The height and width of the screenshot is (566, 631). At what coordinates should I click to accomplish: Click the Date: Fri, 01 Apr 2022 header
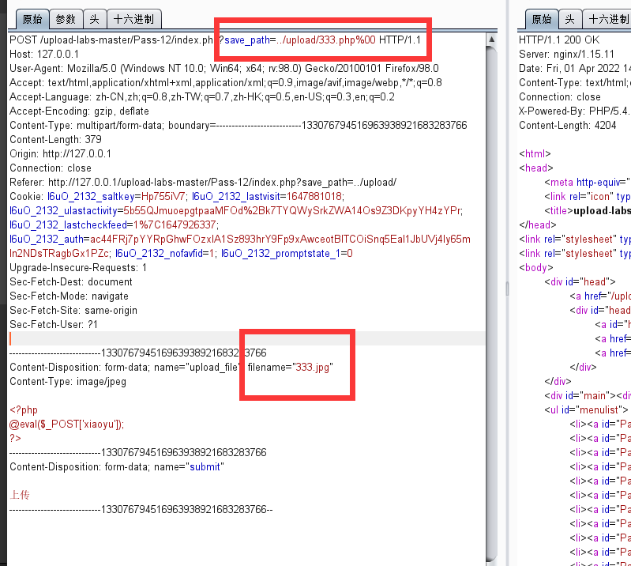(x=575, y=68)
